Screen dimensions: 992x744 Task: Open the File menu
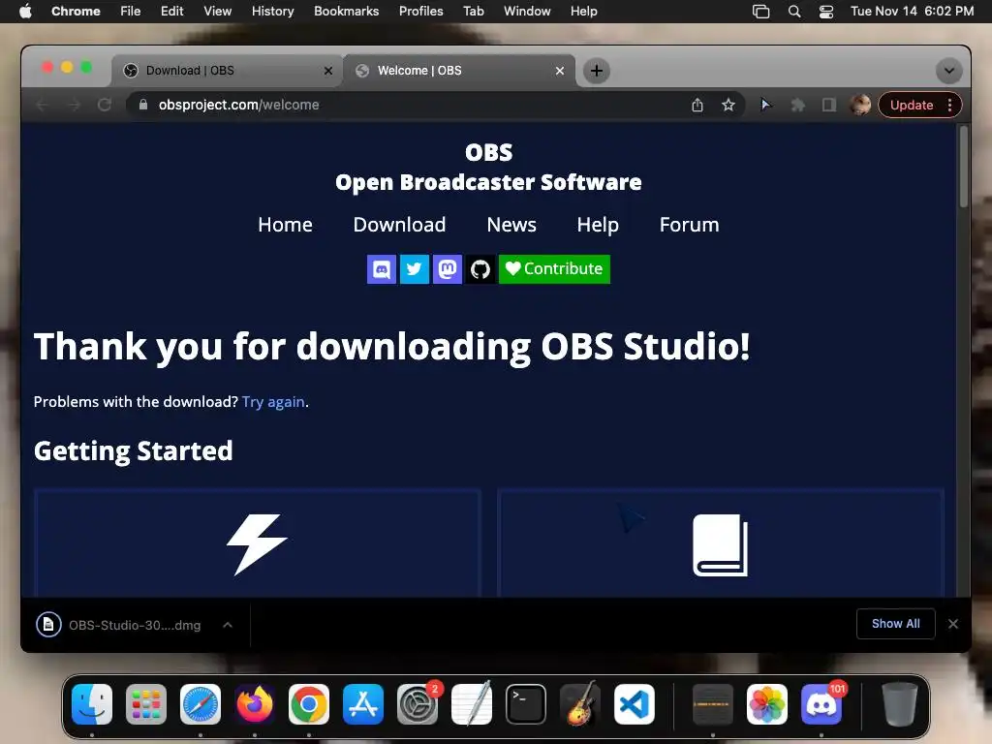point(131,12)
